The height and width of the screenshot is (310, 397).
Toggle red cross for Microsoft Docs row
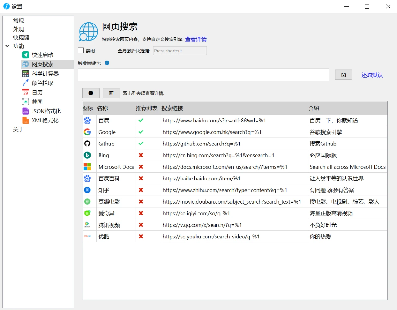pyautogui.click(x=141, y=167)
